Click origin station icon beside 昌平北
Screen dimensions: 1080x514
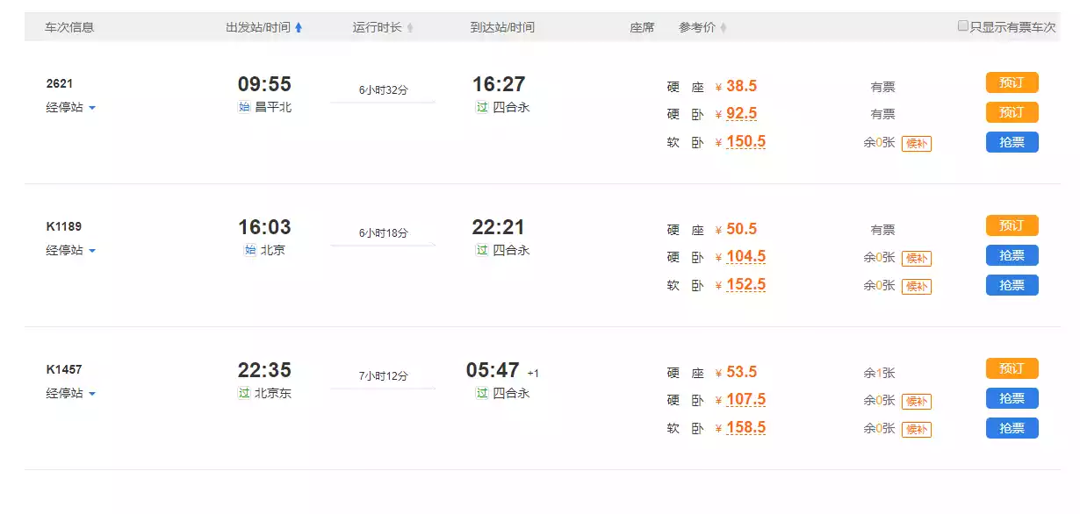pyautogui.click(x=244, y=108)
